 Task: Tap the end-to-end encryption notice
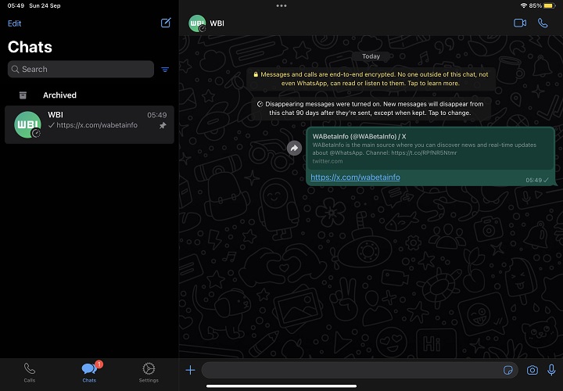click(371, 79)
